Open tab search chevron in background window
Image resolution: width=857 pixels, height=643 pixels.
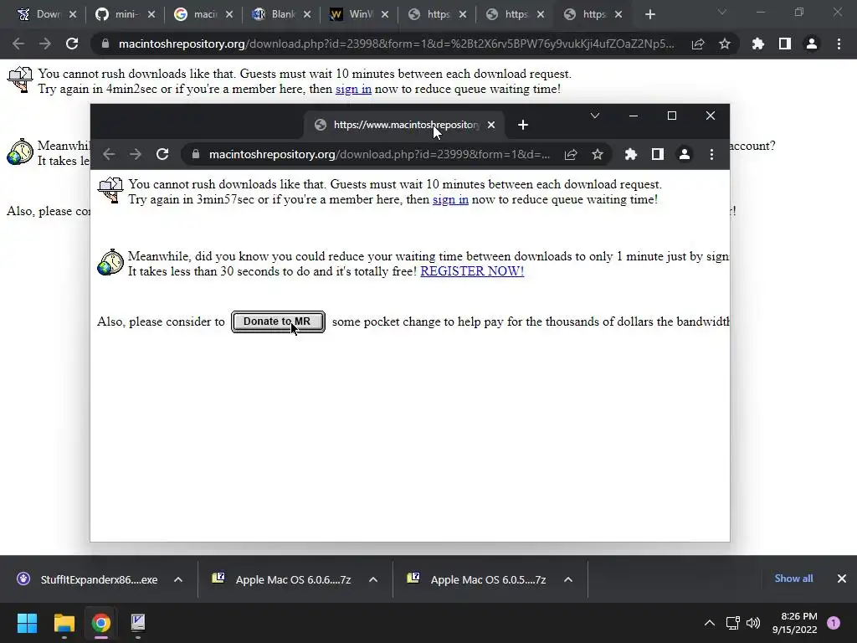pyautogui.click(x=722, y=12)
